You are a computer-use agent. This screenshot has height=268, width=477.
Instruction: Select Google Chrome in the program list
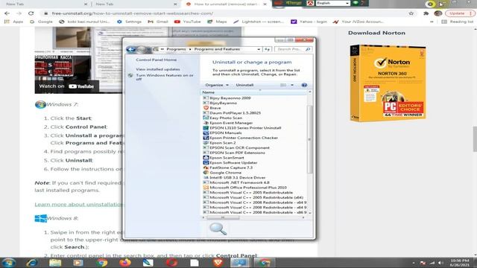[225, 173]
